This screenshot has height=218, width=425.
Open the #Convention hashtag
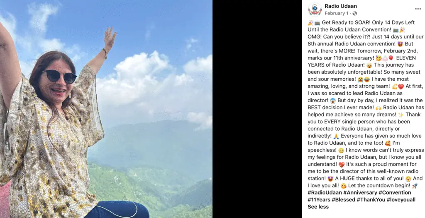click(x=395, y=193)
